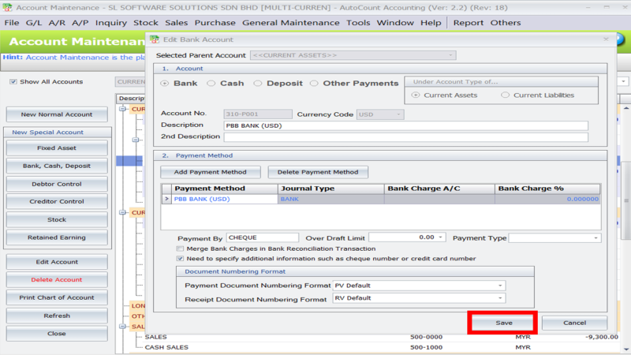Choose Current Liabilities account type
Screen dimensions: 631x355
click(505, 95)
